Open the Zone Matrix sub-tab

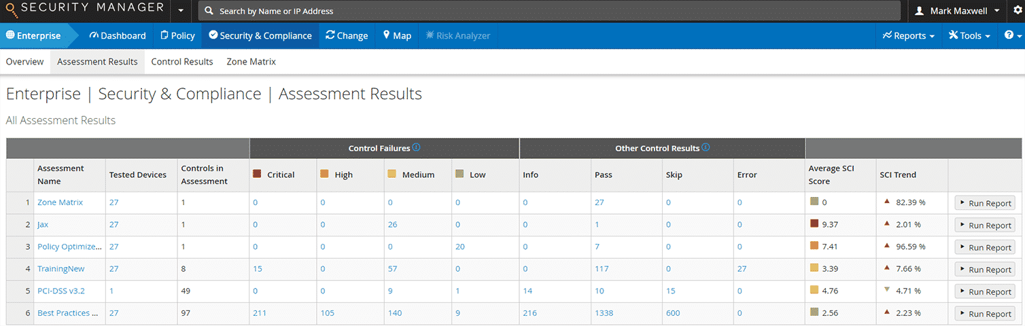(251, 62)
